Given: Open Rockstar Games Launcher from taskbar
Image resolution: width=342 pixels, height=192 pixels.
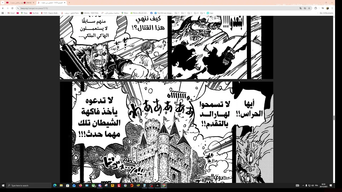Looking at the screenshot, I should tap(112, 186).
